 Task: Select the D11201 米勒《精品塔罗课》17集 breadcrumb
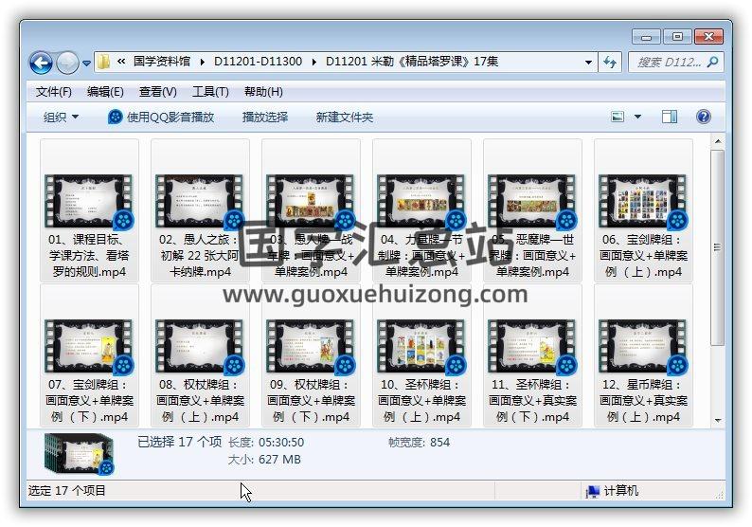pos(412,62)
